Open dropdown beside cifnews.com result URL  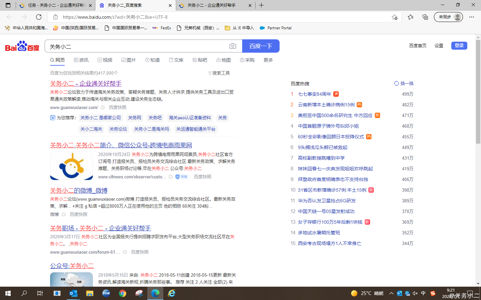pos(171,177)
